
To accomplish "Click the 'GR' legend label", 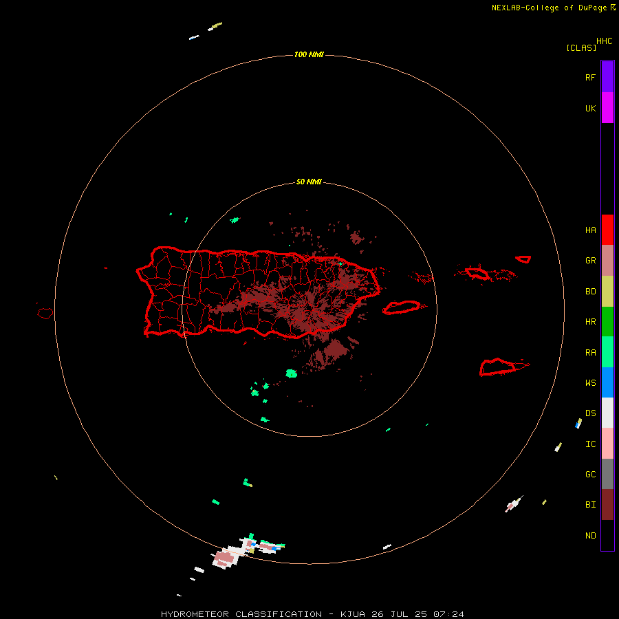I will pyautogui.click(x=590, y=261).
